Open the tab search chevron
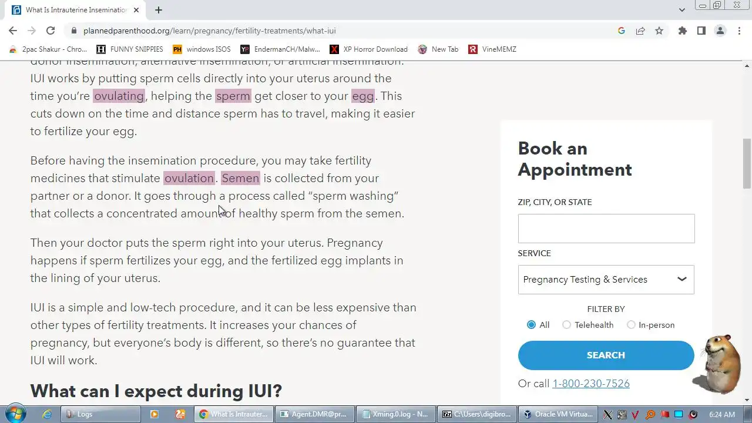Screen dimensions: 752x423 pos(681,10)
